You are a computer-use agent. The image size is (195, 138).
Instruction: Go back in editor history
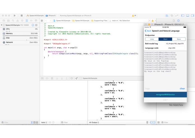click(46, 21)
